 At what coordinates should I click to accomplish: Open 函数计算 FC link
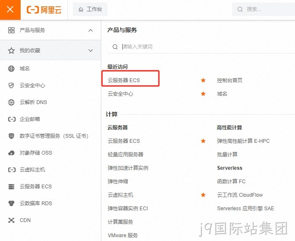click(231, 181)
